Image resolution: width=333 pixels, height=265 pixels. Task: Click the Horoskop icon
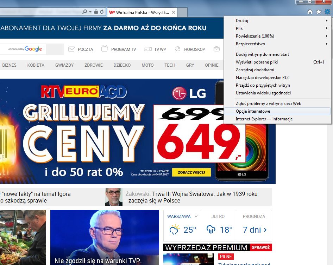(x=177, y=49)
